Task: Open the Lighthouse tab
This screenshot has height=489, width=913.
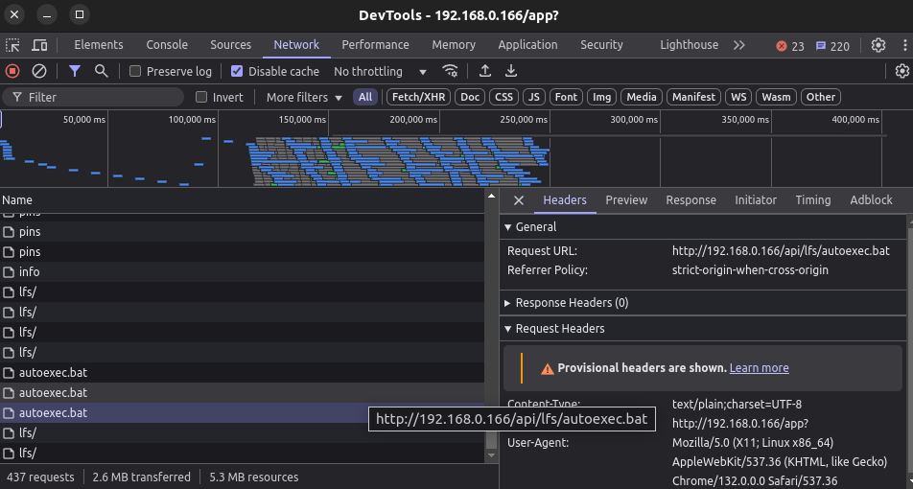Action: click(x=689, y=45)
